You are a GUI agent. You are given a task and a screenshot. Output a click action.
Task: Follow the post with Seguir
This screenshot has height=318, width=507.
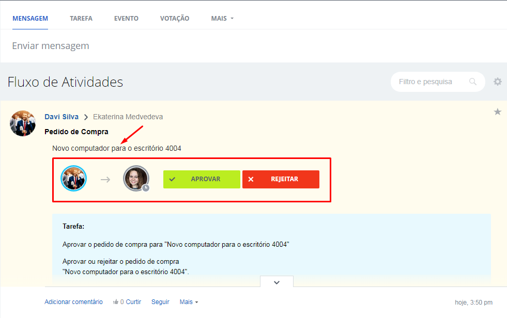click(160, 302)
